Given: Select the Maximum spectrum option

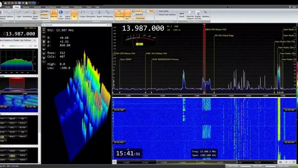Looking at the screenshot, I should pyautogui.click(x=44, y=18).
